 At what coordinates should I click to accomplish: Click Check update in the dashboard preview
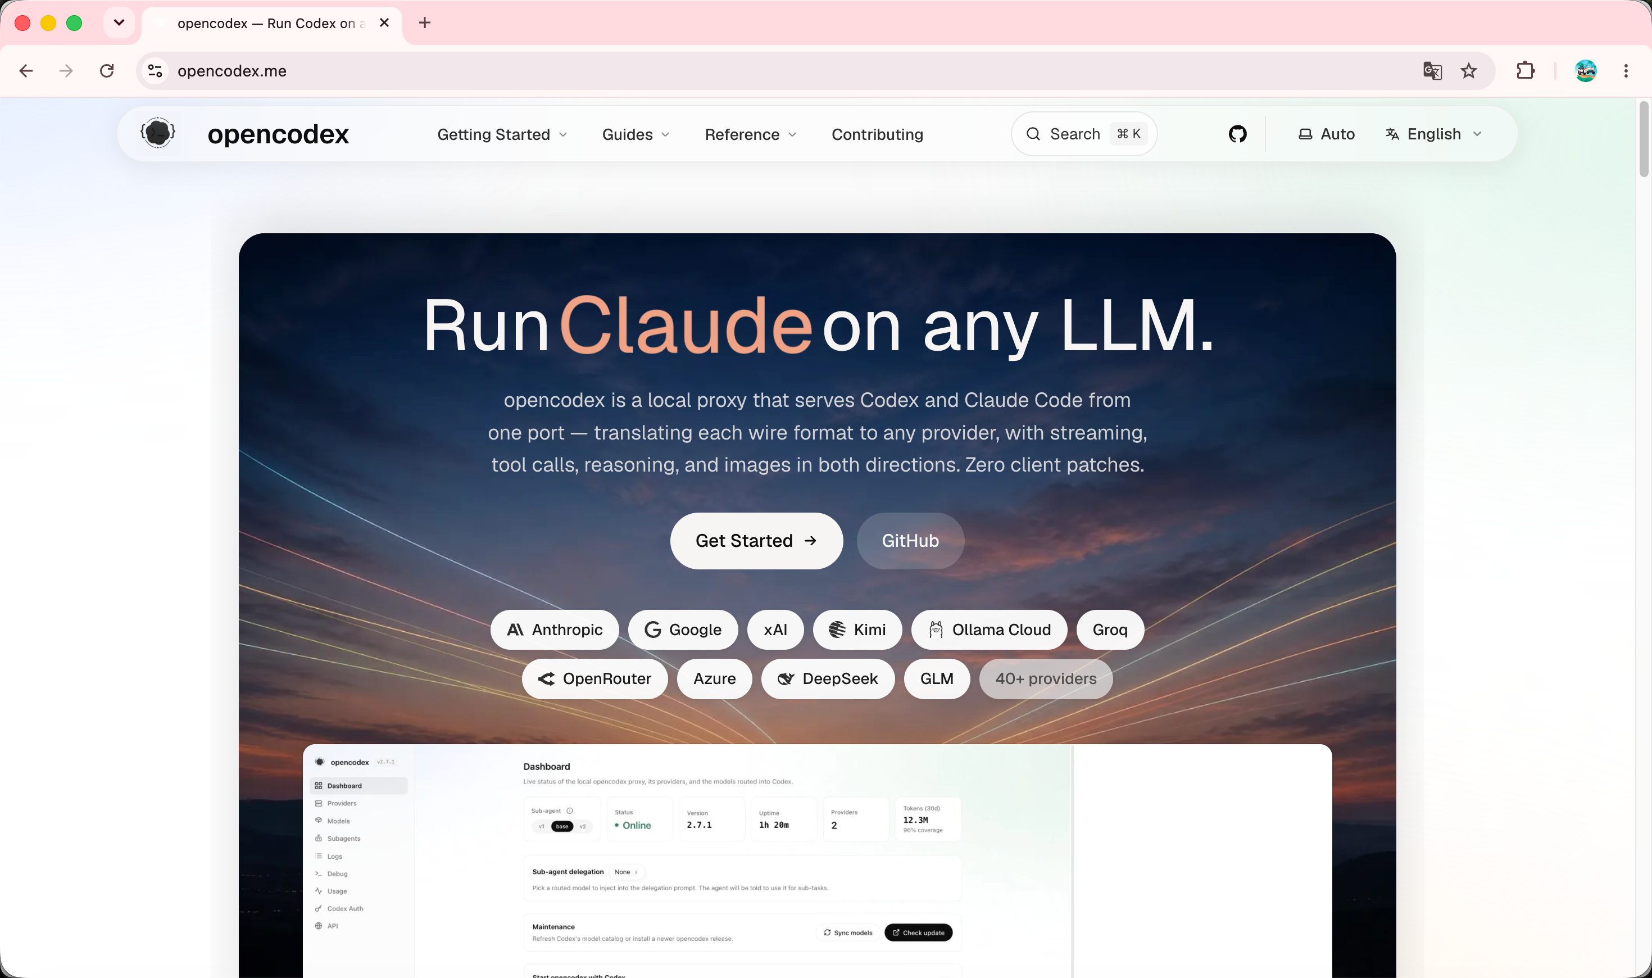tap(918, 932)
